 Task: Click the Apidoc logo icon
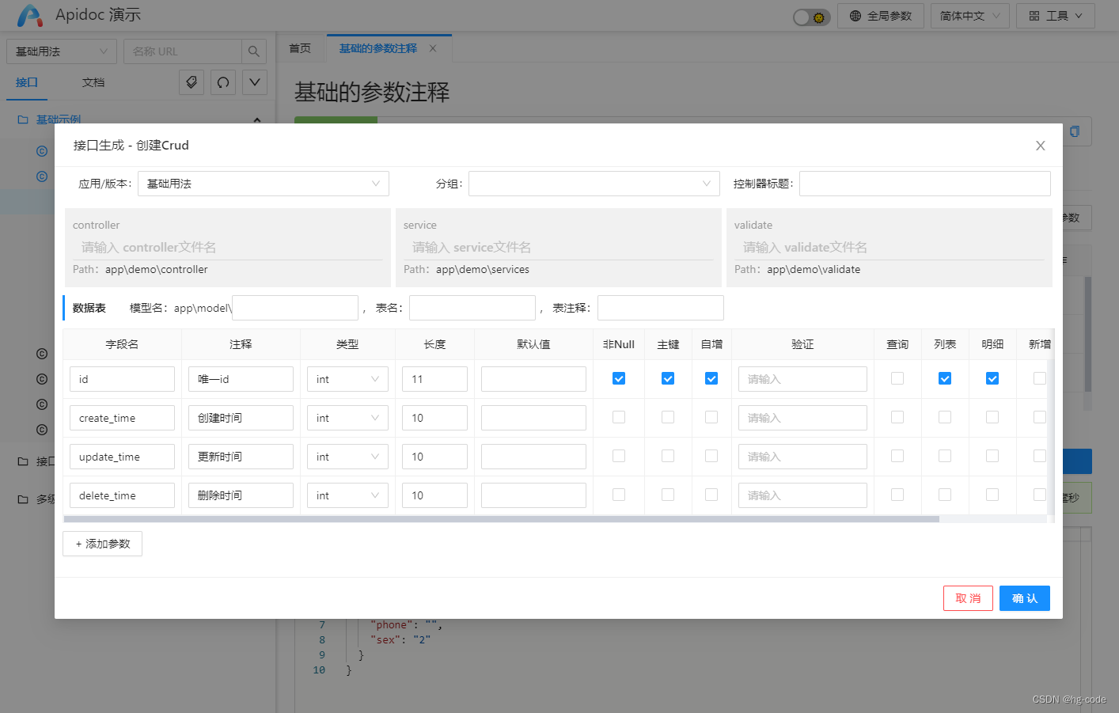[29, 15]
